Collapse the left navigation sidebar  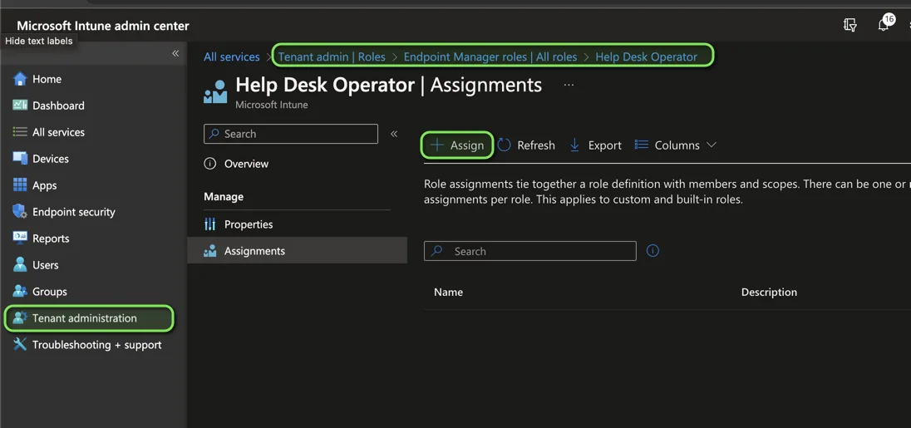(x=175, y=53)
